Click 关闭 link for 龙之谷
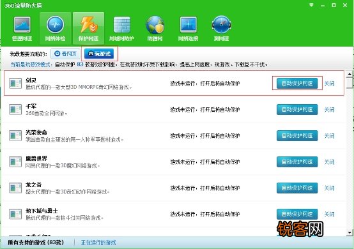Screen dimensions: 354x249 (329, 188)
